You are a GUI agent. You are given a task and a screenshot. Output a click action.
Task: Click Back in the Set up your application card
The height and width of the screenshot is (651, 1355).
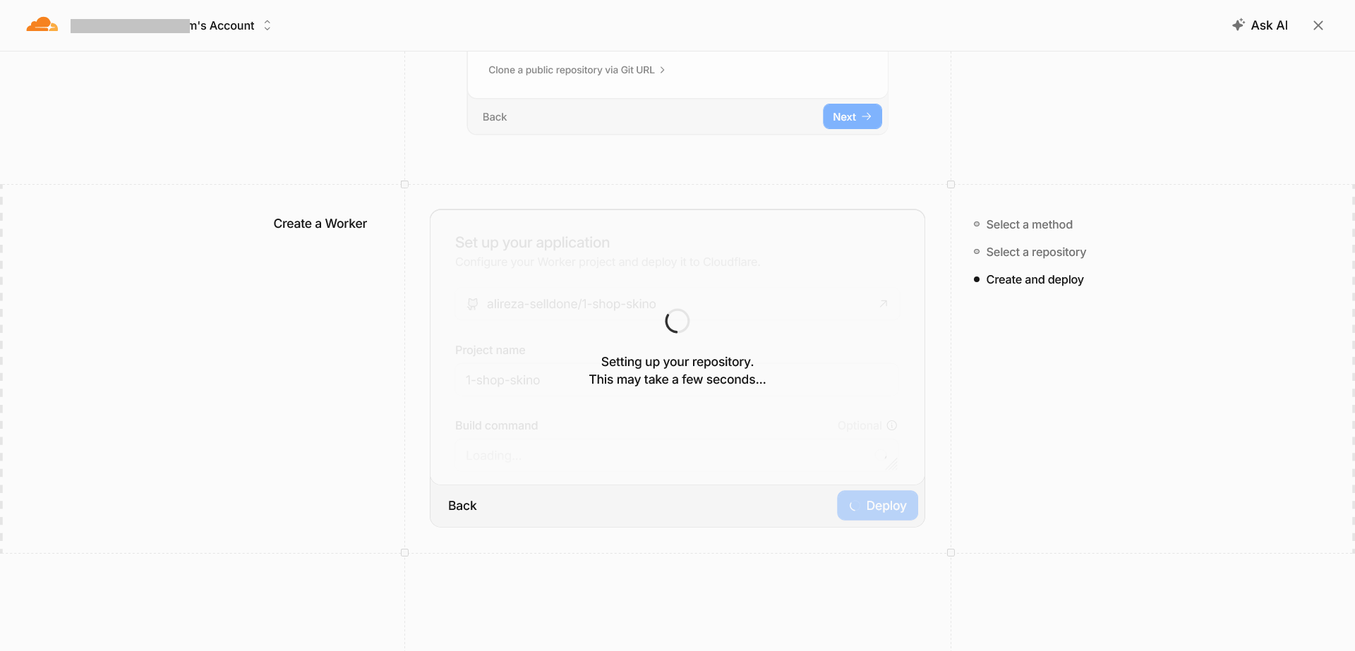[462, 506]
